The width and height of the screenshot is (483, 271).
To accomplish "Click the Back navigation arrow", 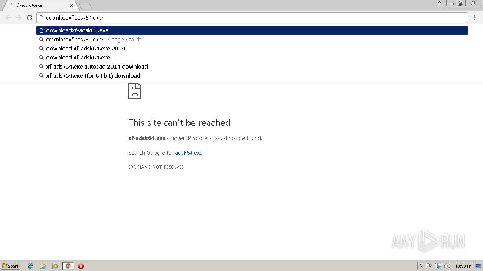I will coord(8,18).
